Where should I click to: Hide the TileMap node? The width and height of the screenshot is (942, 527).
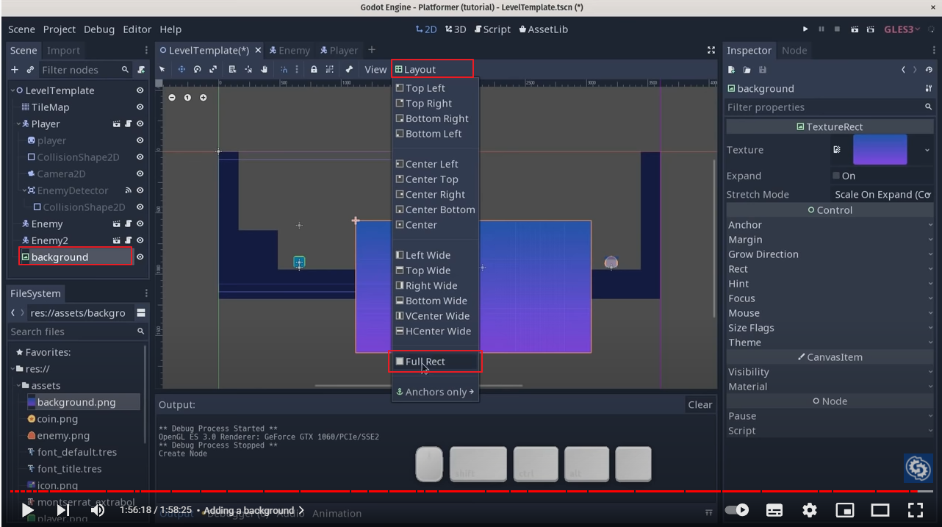click(140, 107)
